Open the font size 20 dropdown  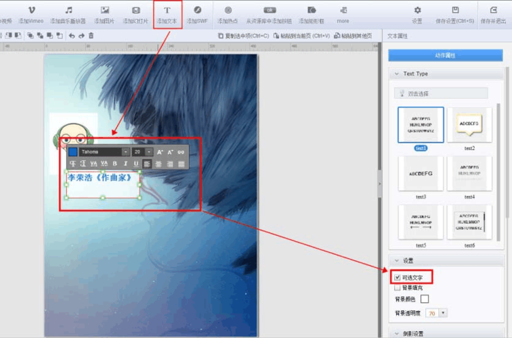tap(149, 152)
